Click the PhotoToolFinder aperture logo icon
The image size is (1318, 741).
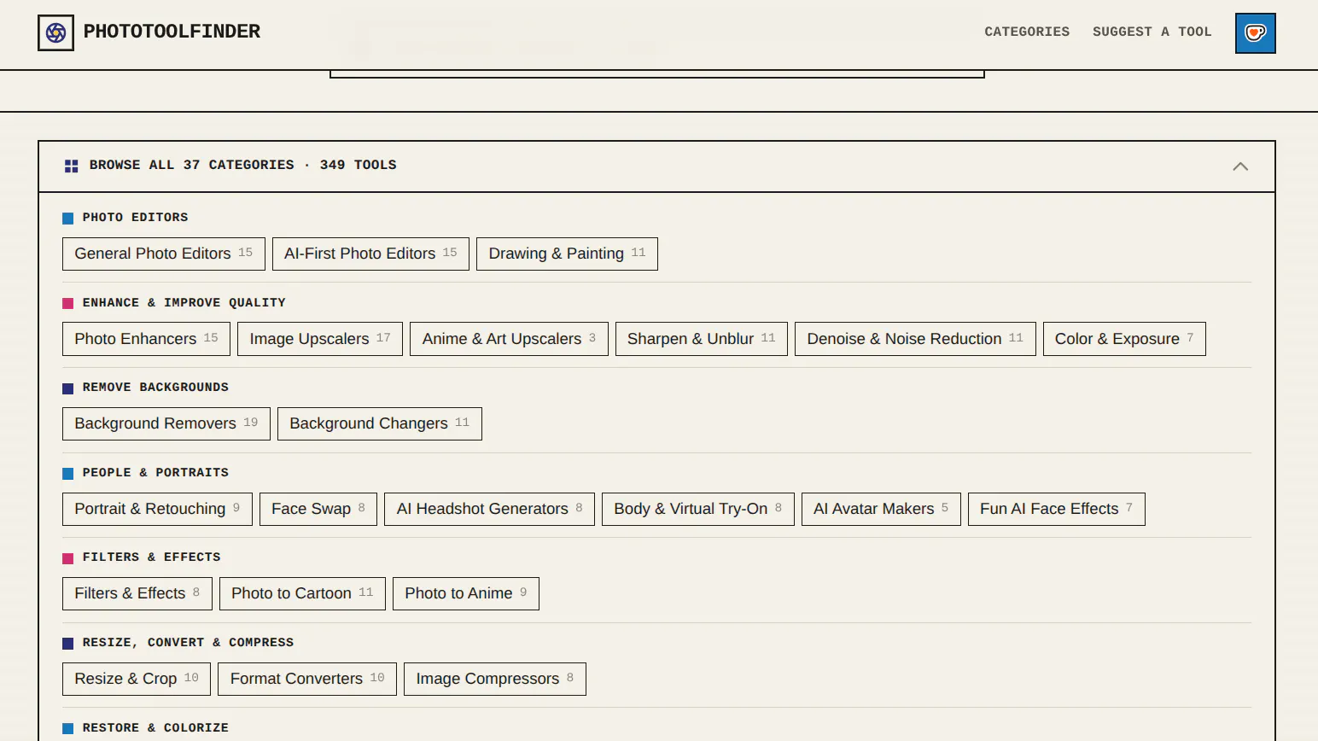[x=55, y=32]
